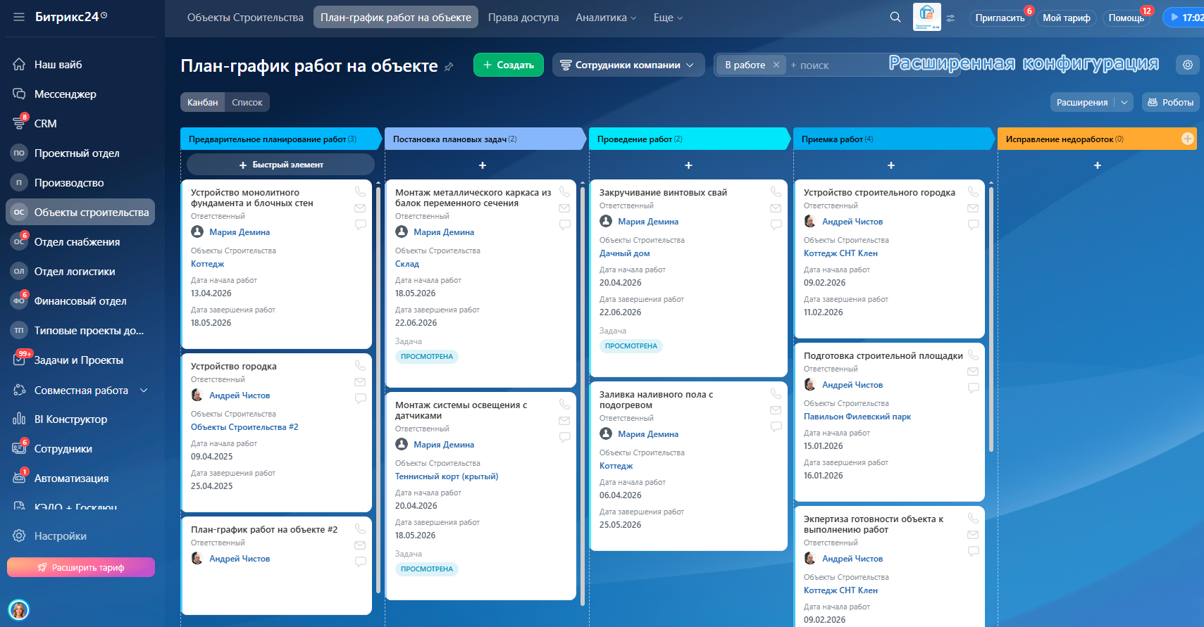
Task: Open the Павильон Филевский парк link
Action: [857, 417]
